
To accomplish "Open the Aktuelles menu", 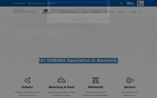I will 110,12.
